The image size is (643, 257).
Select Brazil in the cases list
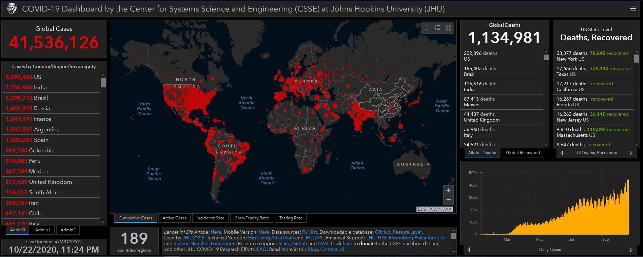[51, 98]
